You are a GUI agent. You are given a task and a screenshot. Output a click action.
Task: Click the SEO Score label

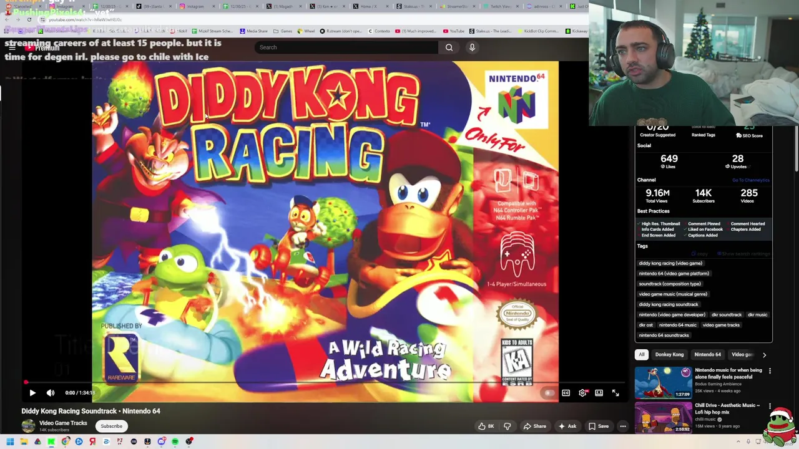point(749,135)
